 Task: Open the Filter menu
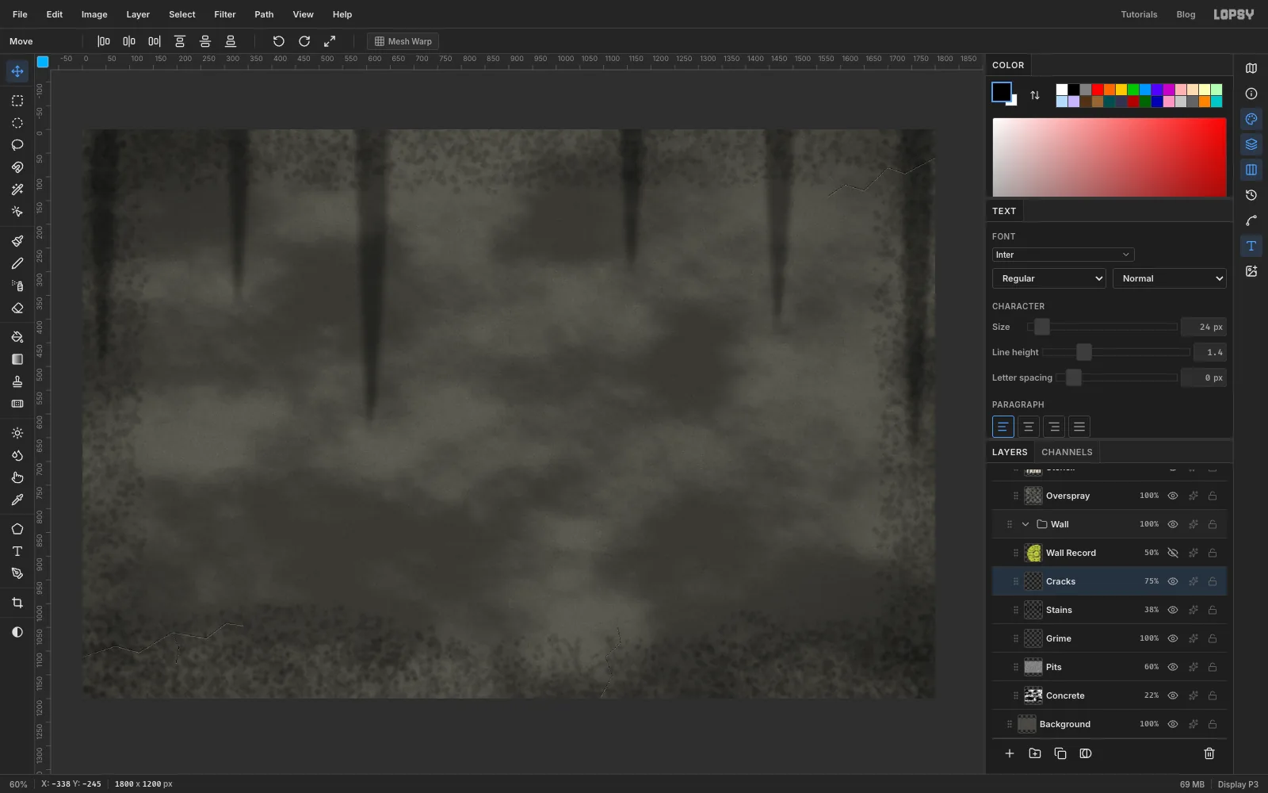click(x=225, y=14)
